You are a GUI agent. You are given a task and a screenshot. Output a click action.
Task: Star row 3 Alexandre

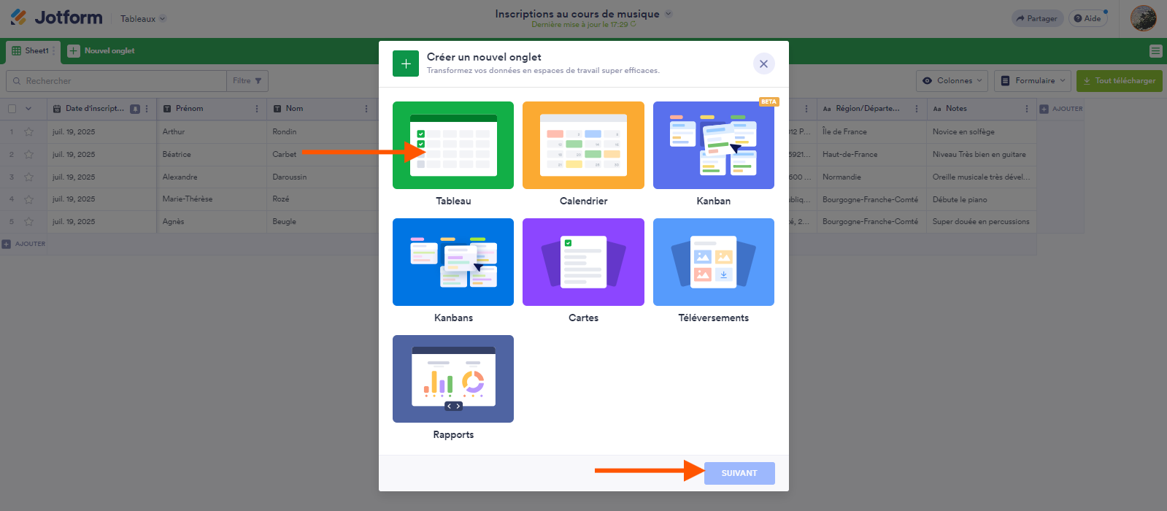tap(29, 177)
